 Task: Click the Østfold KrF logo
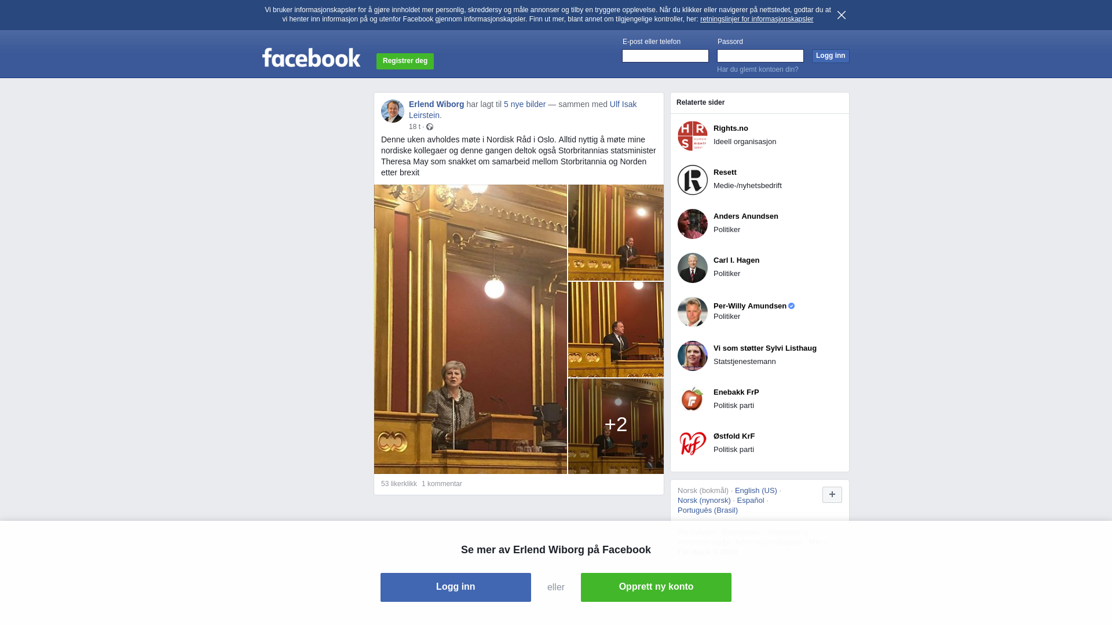pos(693,444)
